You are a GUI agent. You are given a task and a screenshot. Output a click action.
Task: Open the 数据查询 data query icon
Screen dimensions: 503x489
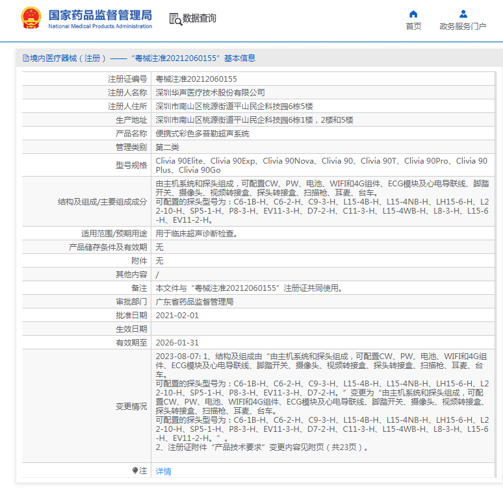[x=175, y=19]
